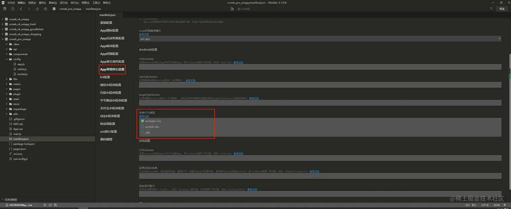The height and width of the screenshot is (209, 511).
Task: Click the package-lock.json file icon
Action: pyautogui.click(x=10, y=144)
